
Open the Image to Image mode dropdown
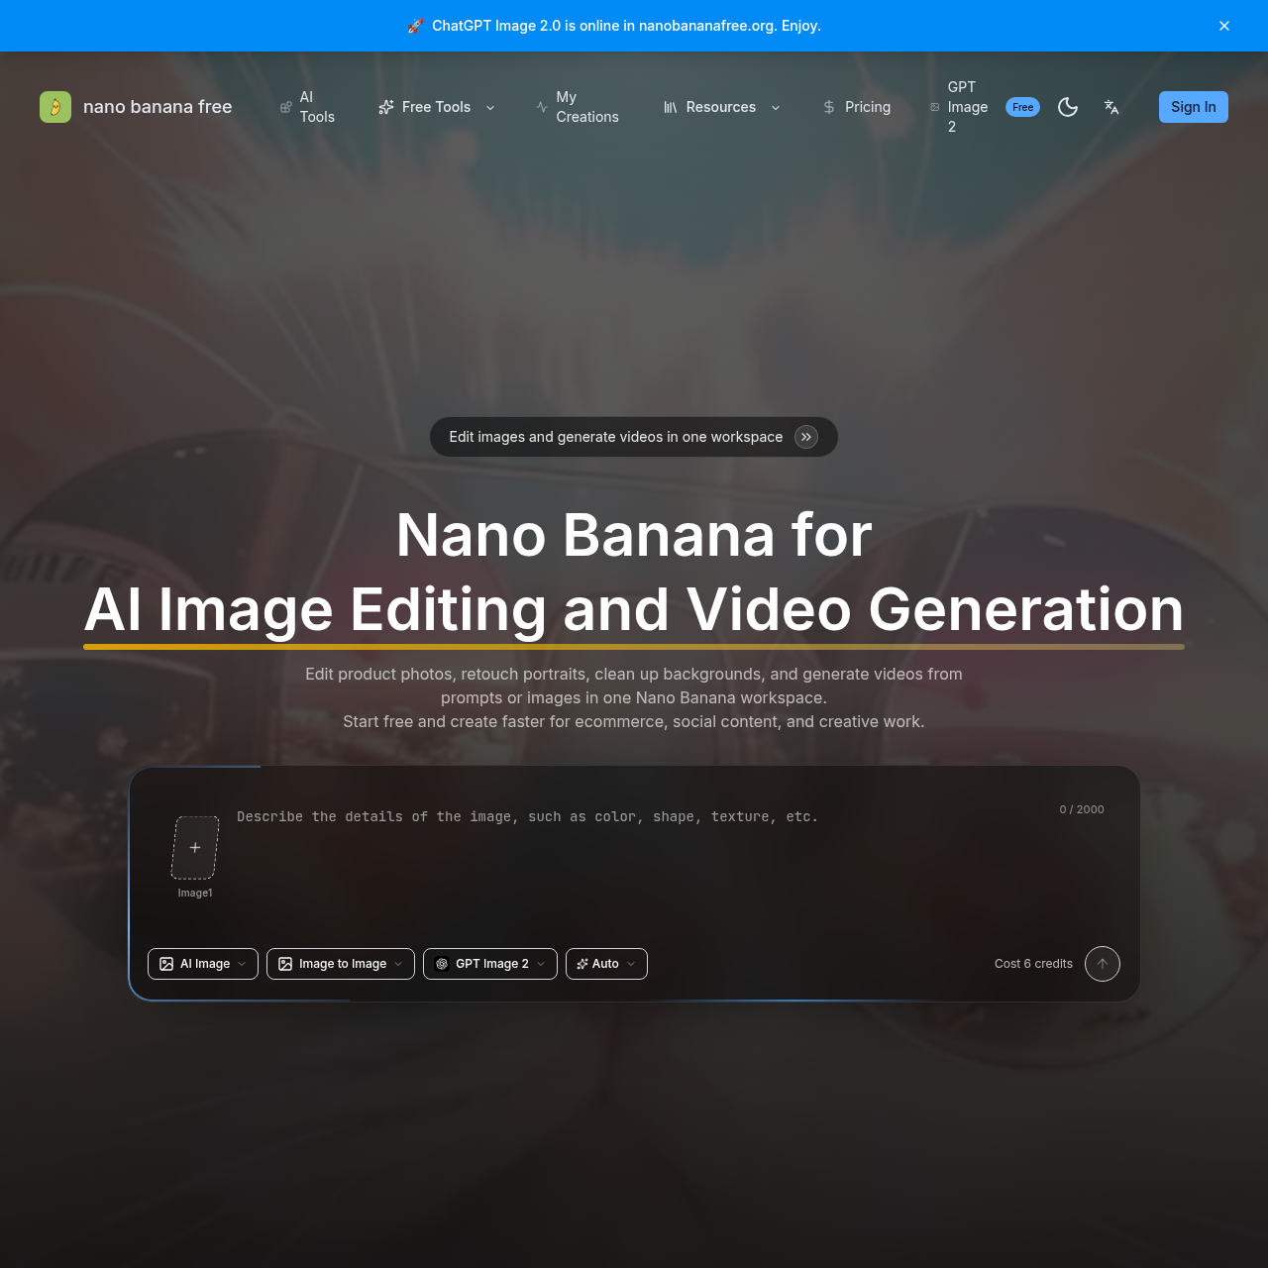coord(341,964)
